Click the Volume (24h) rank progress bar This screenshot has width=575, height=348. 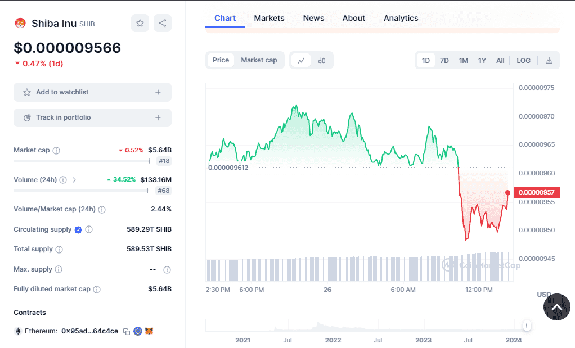pyautogui.click(x=81, y=191)
